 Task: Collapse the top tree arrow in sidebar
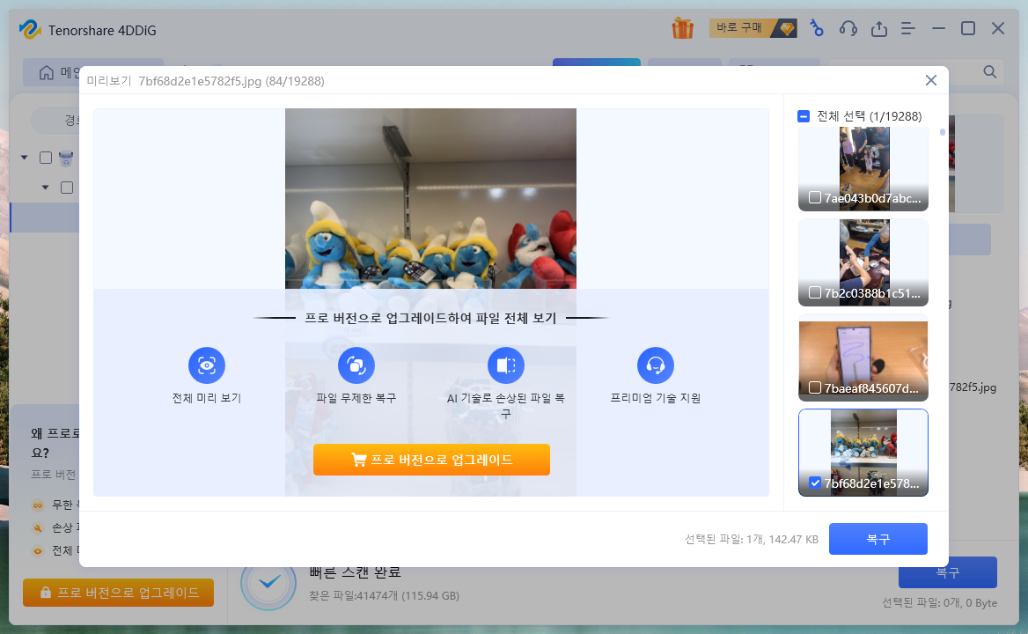coord(25,158)
